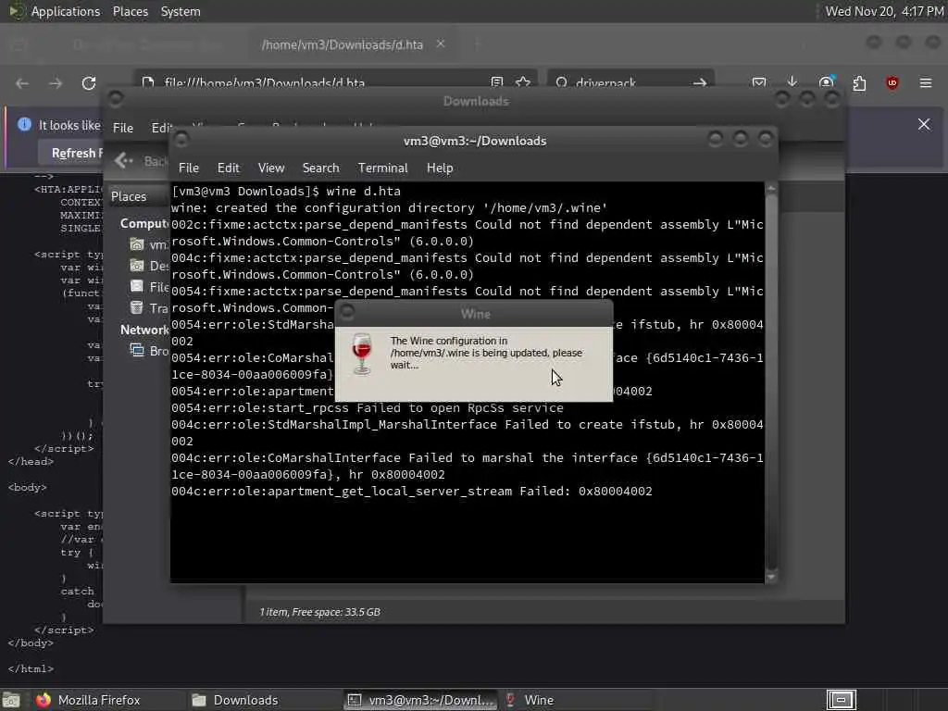The height and width of the screenshot is (711, 948).
Task: Click terminal window title bar left button
Action: click(181, 141)
